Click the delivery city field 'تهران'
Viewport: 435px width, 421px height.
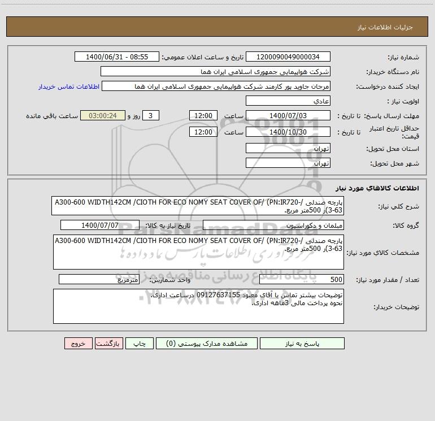click(288, 163)
